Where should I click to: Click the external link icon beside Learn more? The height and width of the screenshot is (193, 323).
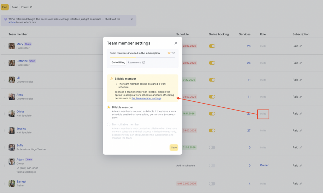click(x=144, y=63)
